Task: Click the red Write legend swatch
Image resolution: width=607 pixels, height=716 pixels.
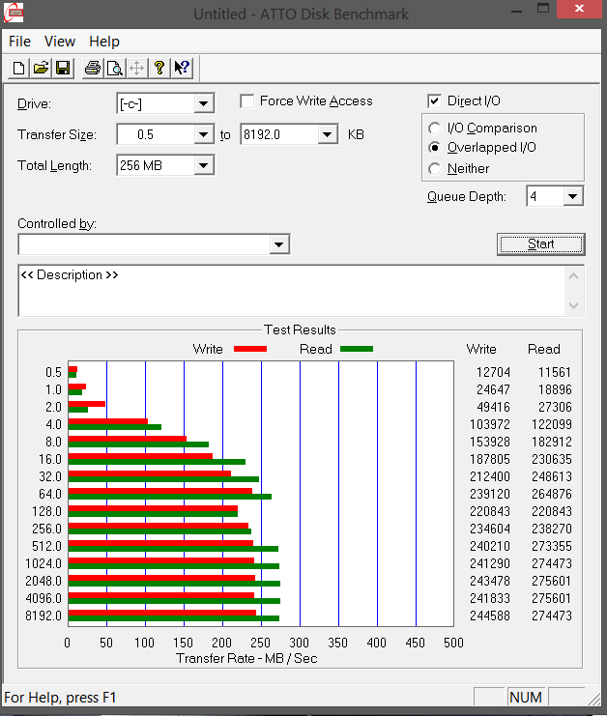Action: [250, 349]
